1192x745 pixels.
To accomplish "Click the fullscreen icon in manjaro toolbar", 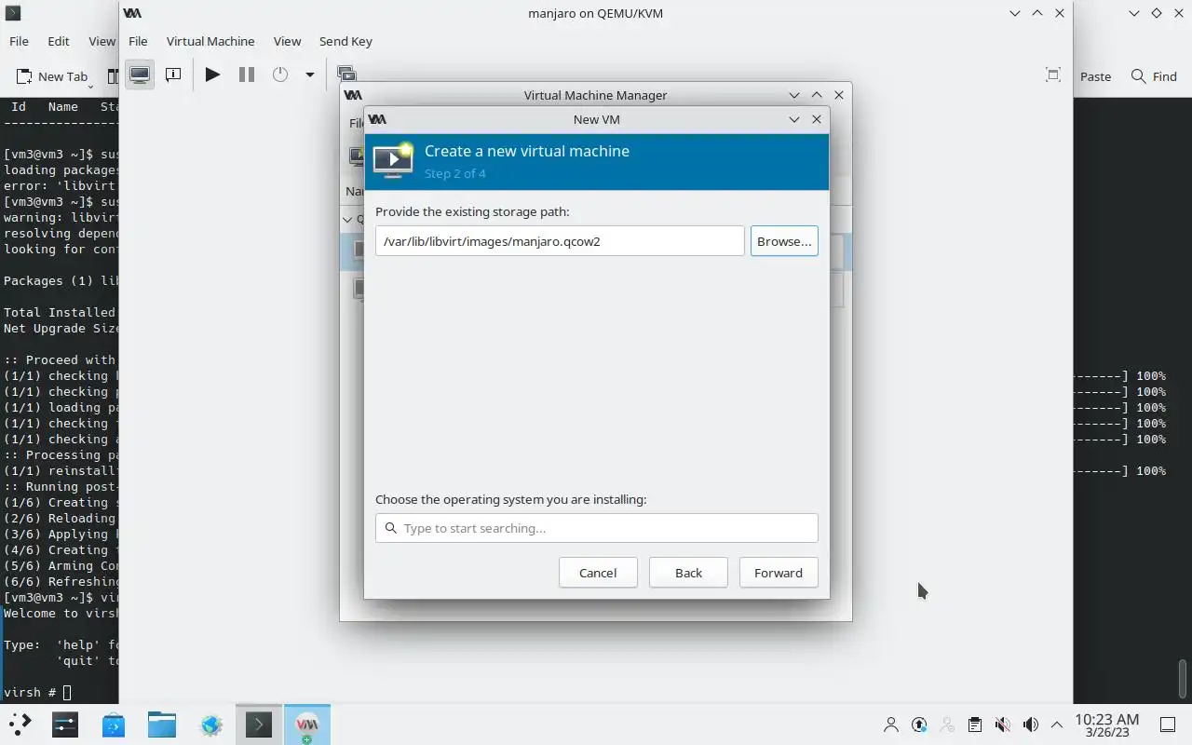I will 1053,75.
